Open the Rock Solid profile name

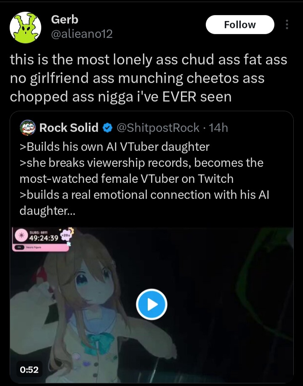69,128
